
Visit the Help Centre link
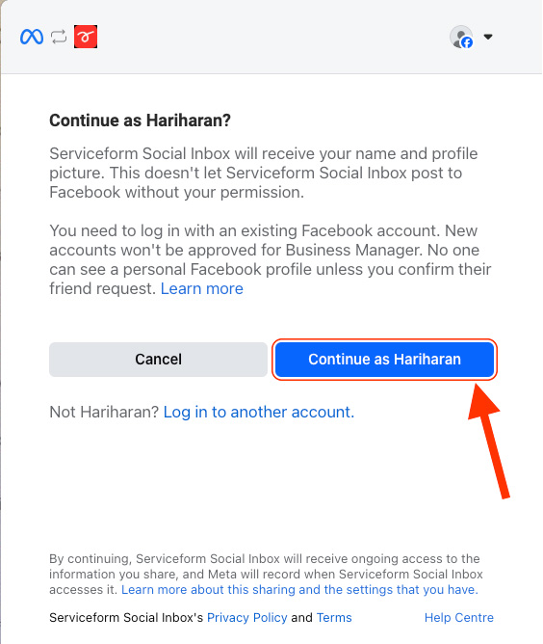pyautogui.click(x=459, y=618)
